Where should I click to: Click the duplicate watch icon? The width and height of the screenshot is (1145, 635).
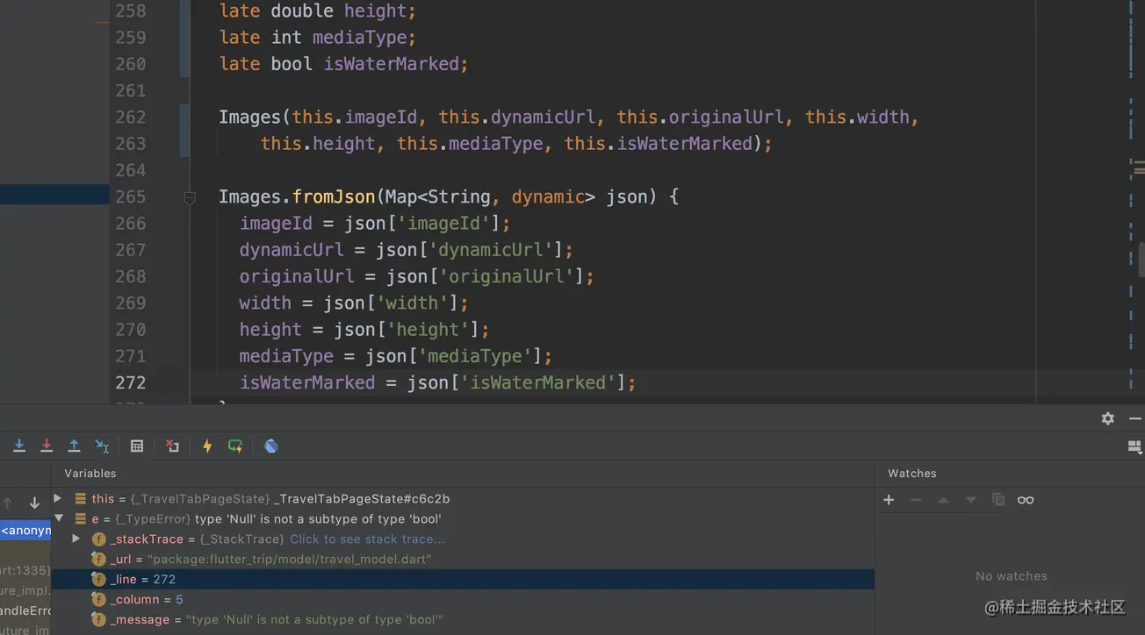[997, 500]
